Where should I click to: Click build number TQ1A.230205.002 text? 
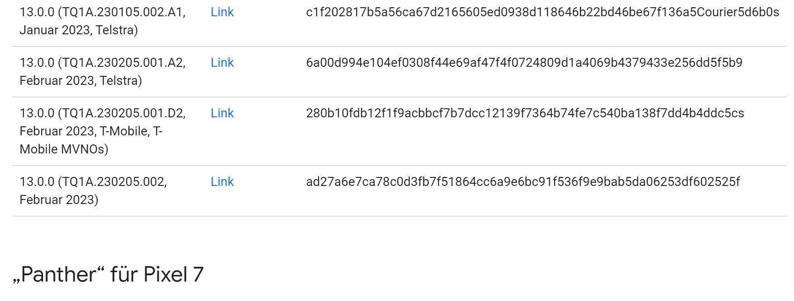(x=112, y=182)
